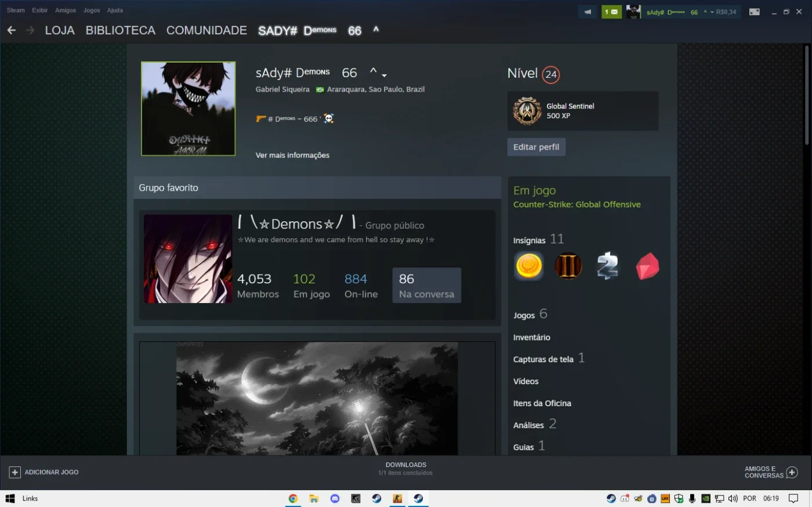The image size is (812, 507).
Task: Click the 102 Em jogo count
Action: click(x=311, y=286)
